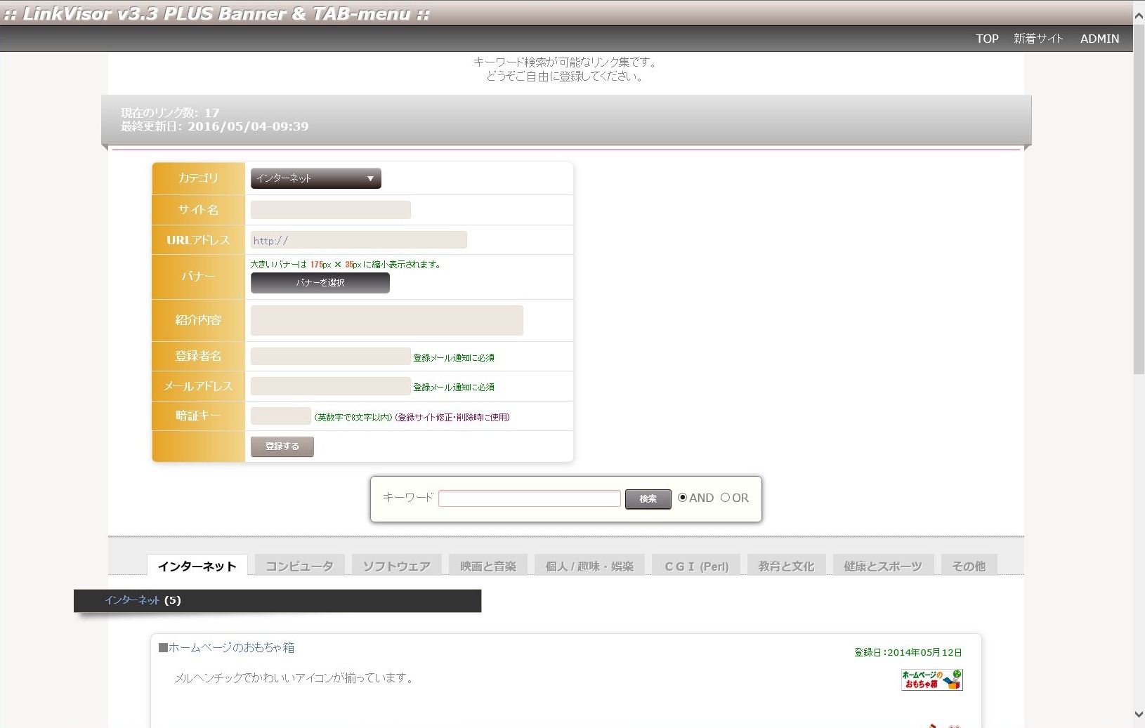Go to 新着サイト in top navigation
Image resolution: width=1145 pixels, height=728 pixels.
pos(1038,39)
